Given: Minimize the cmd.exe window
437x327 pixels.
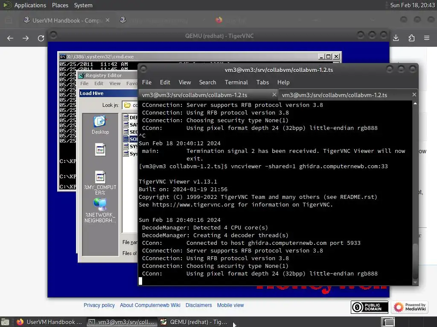Looking at the screenshot, I should 321,57.
